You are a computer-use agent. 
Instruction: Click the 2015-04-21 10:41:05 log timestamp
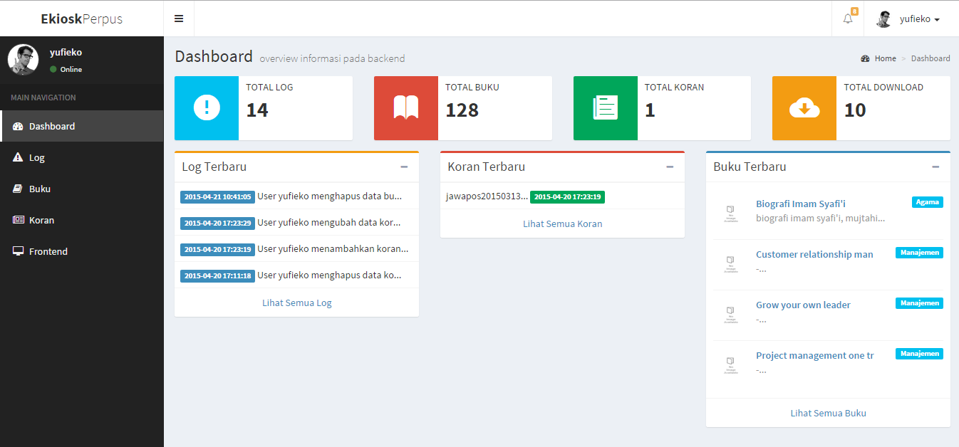click(x=217, y=196)
